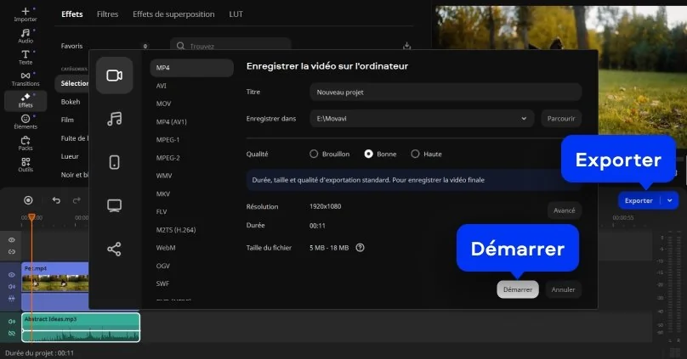Select MOV format in the list
Viewport: 687px width, 359px height.
pos(164,104)
